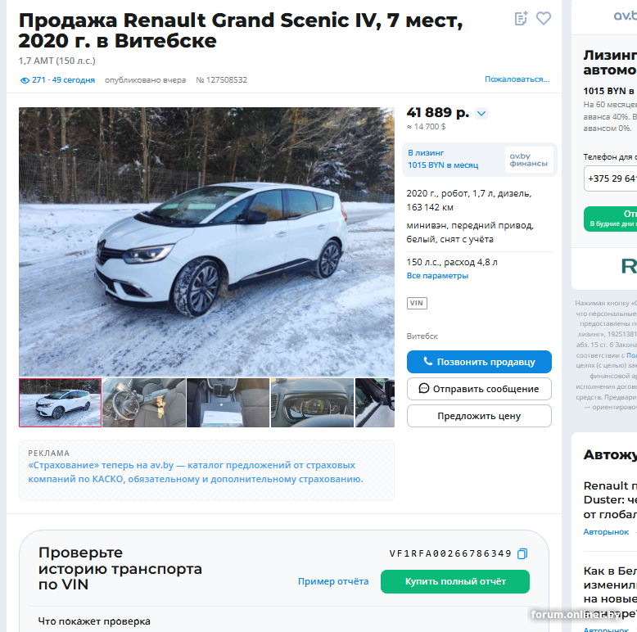Screen dimensions: 637x632
Task: Select steering wheel interior thumbnail
Action: (144, 403)
